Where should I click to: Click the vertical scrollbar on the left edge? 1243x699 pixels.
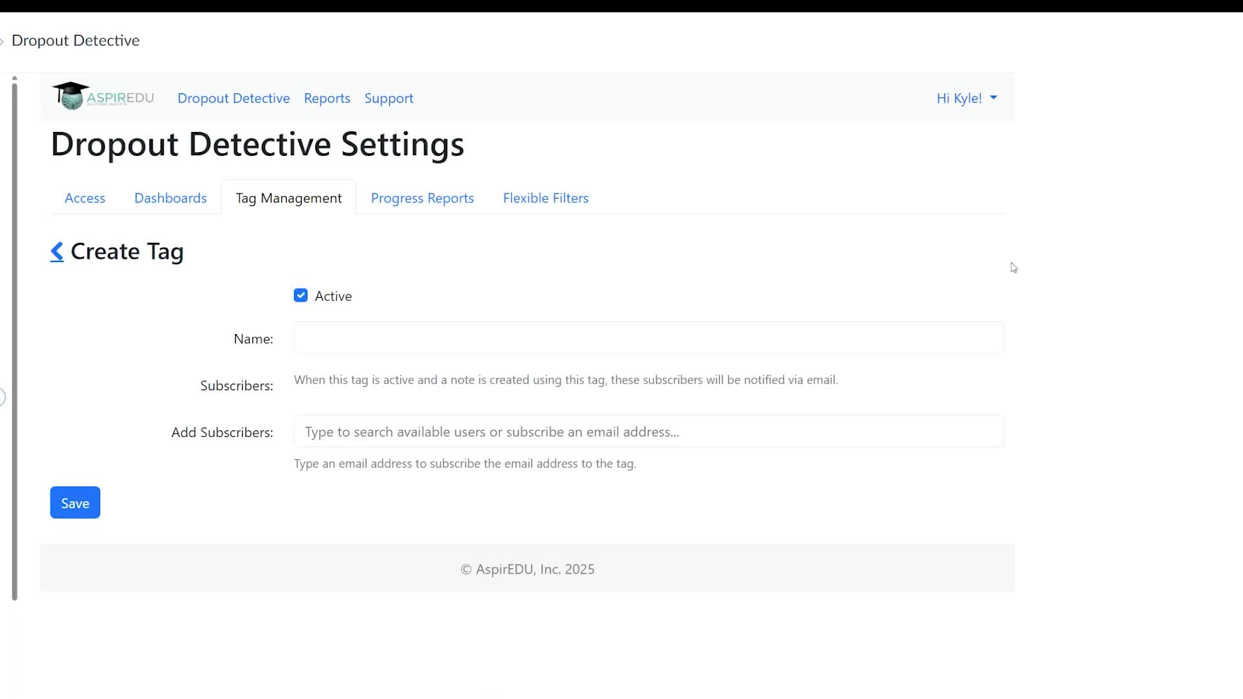tap(14, 341)
